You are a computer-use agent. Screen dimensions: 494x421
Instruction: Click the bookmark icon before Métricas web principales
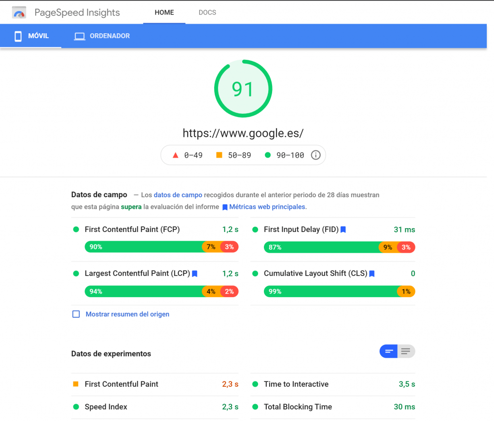[224, 207]
